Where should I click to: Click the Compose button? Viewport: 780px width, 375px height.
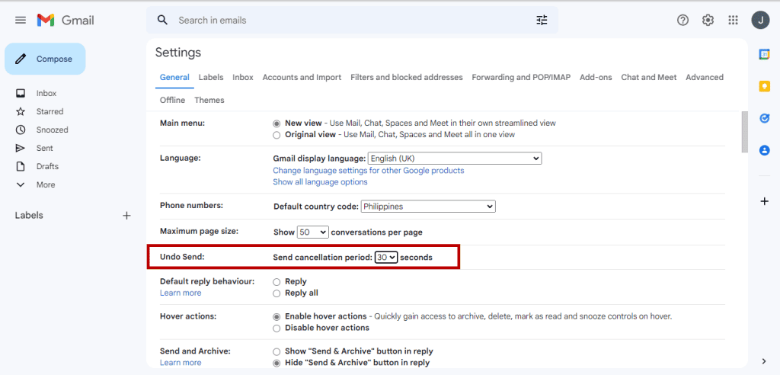45,59
